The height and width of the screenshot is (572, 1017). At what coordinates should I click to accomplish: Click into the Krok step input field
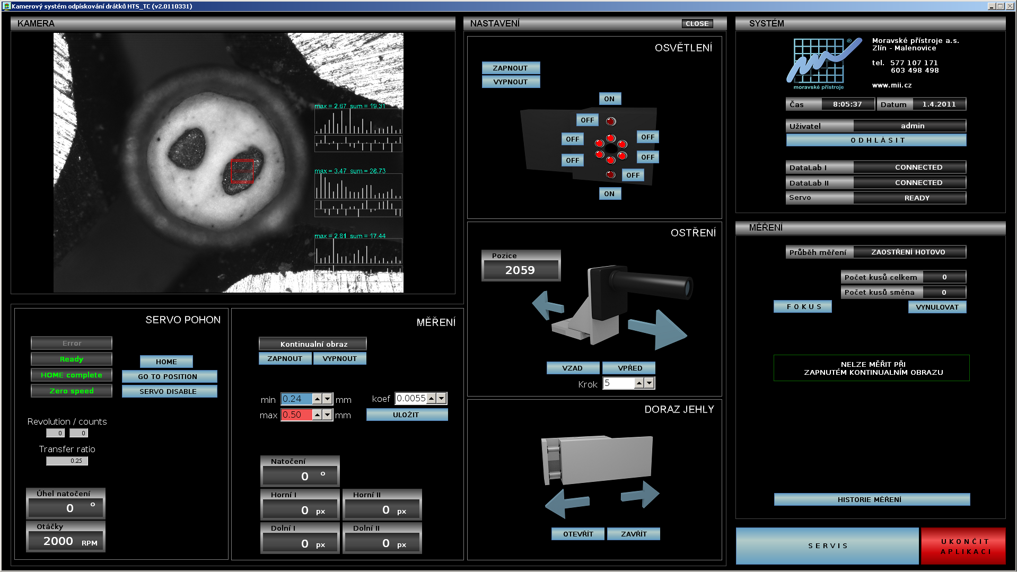(x=618, y=383)
